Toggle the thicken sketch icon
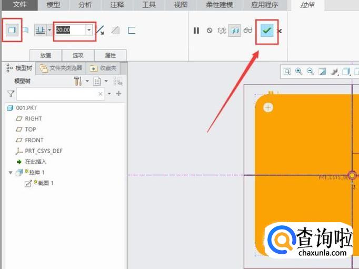Screen dimensions: 359x269 tap(132, 30)
